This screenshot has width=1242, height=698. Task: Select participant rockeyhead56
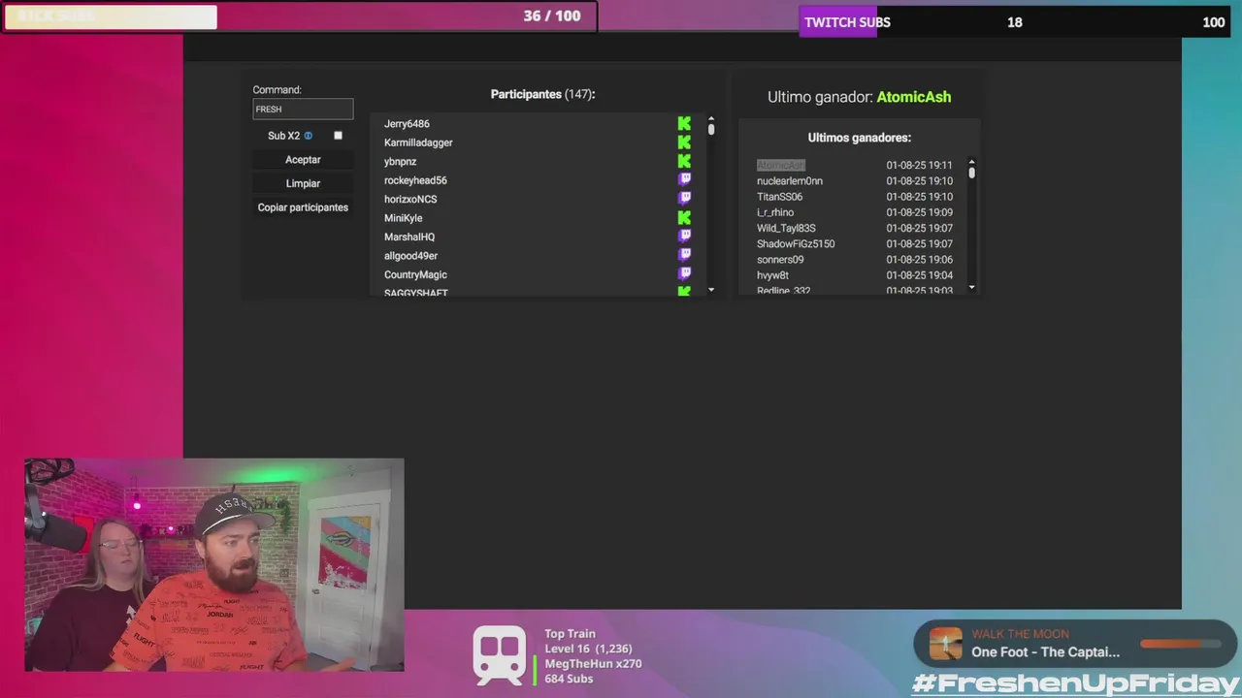415,180
